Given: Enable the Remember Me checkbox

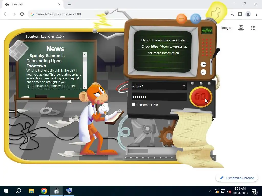Looking at the screenshot, I should pyautogui.click(x=133, y=104).
